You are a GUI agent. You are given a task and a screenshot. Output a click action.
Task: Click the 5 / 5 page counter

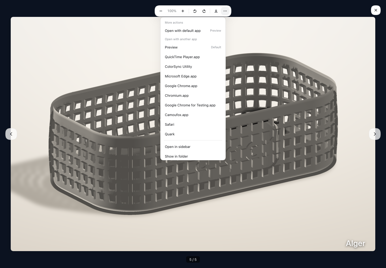(x=193, y=259)
